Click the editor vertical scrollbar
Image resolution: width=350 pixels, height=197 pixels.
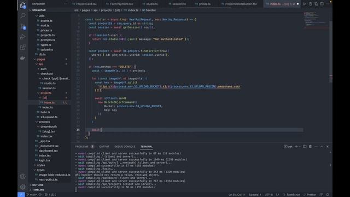pyautogui.click(x=331, y=53)
